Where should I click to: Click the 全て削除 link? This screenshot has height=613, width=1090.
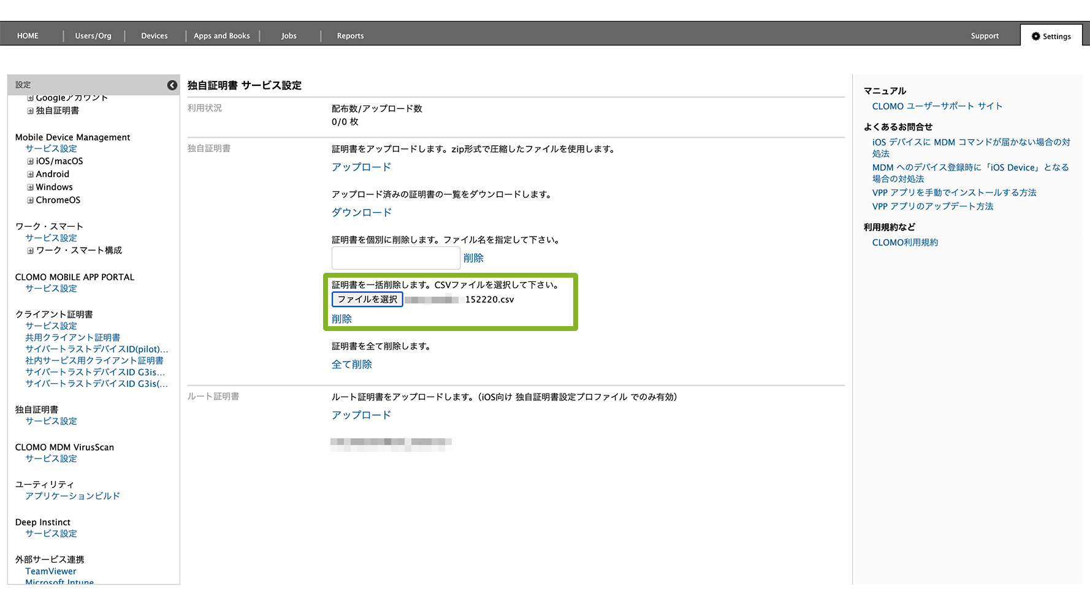(x=351, y=364)
